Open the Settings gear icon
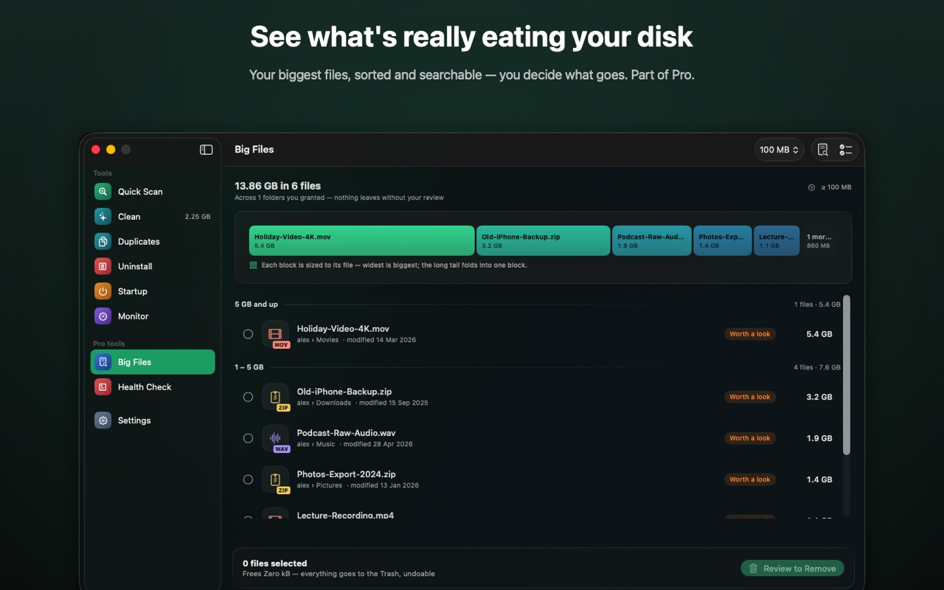944x590 pixels. [103, 420]
